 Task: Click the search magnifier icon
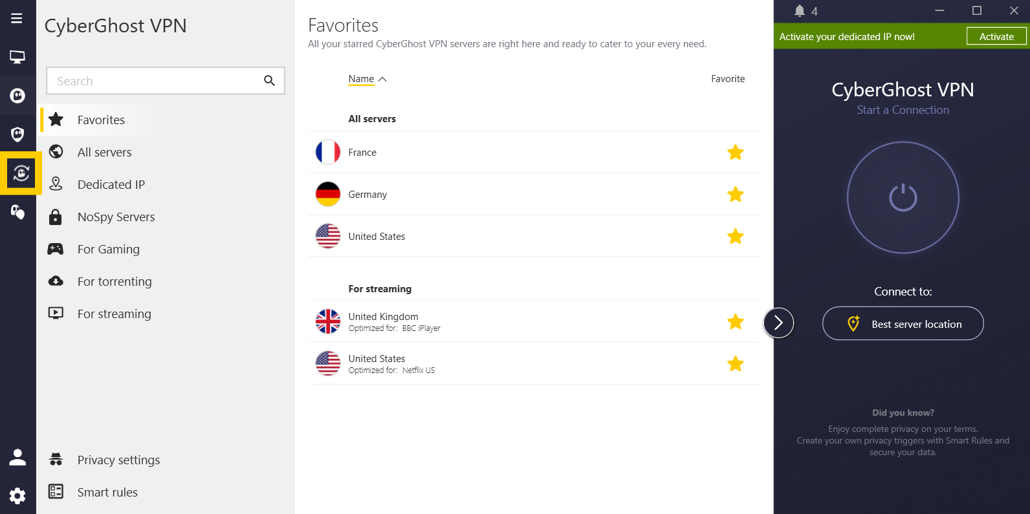tap(269, 81)
